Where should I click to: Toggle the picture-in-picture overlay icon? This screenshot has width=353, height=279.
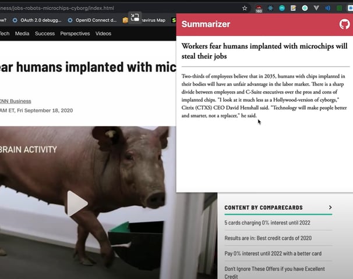pyautogui.click(x=135, y=17)
